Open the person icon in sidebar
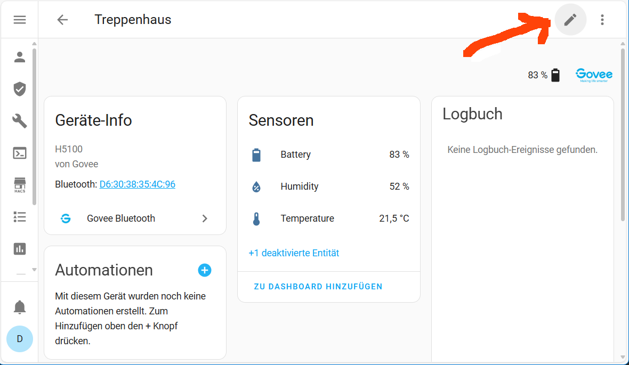 tap(20, 57)
